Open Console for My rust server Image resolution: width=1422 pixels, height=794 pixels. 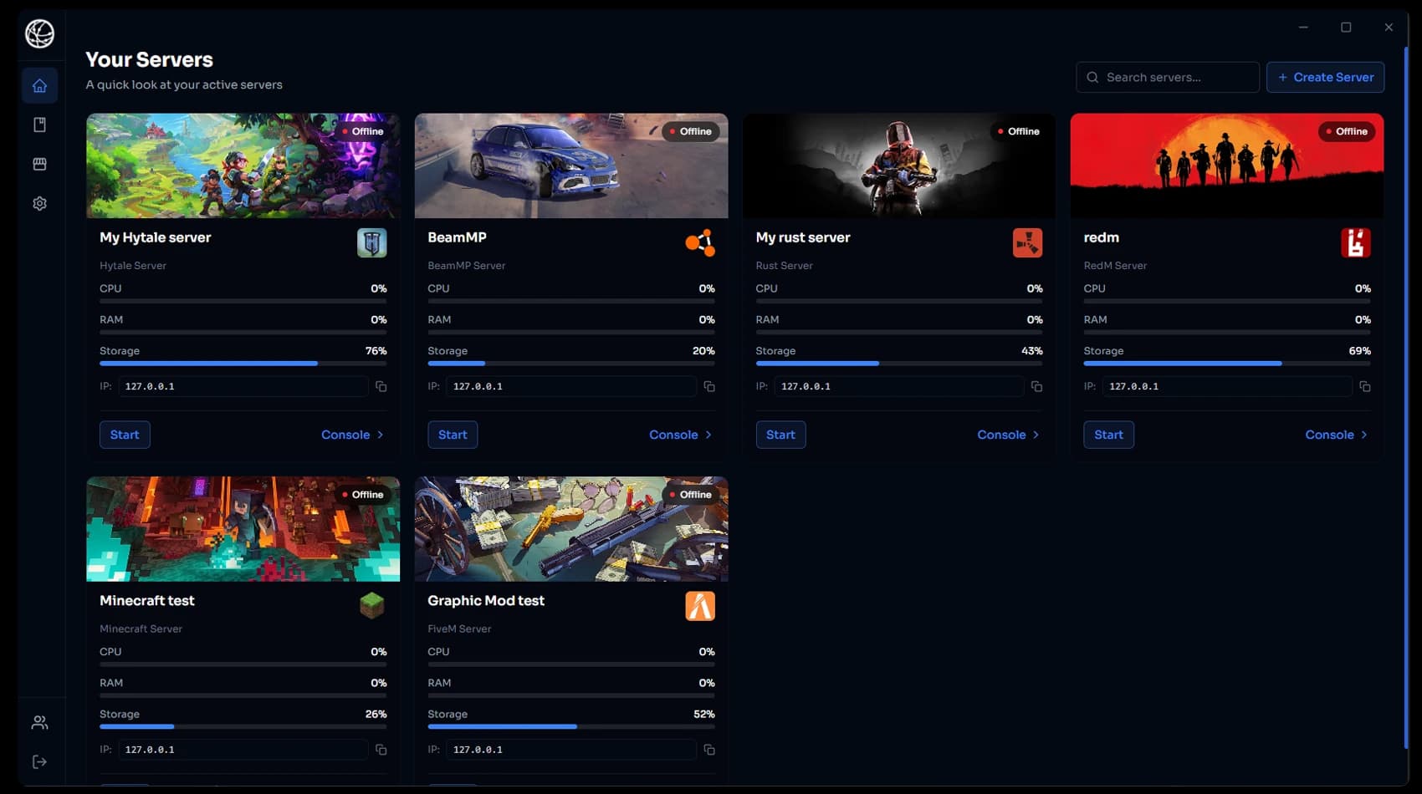1008,435
